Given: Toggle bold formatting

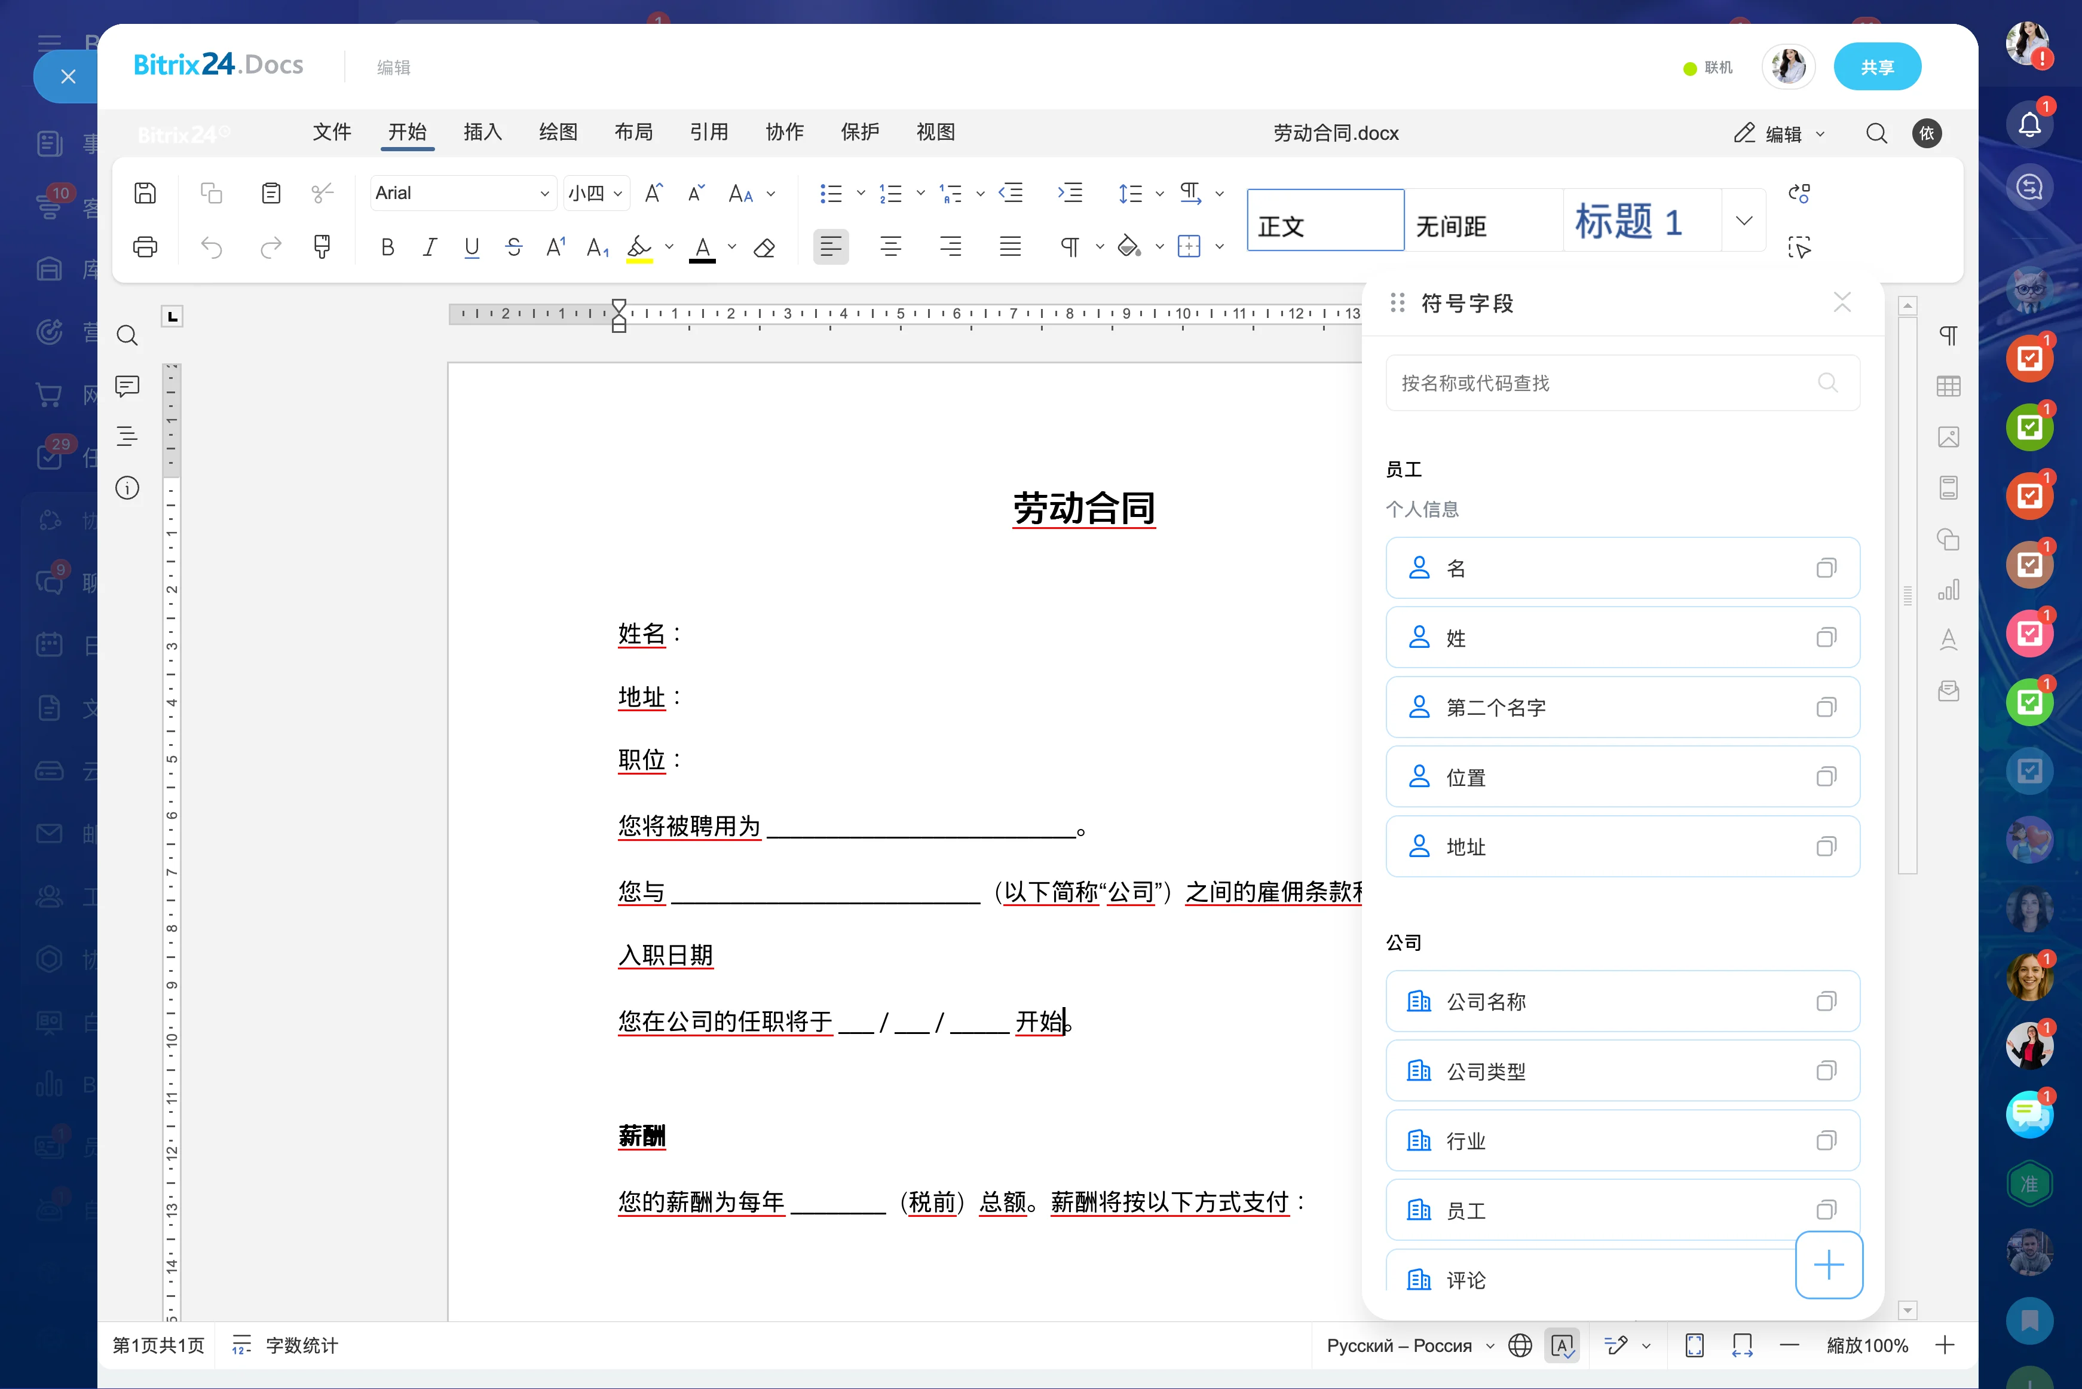Looking at the screenshot, I should coord(387,247).
